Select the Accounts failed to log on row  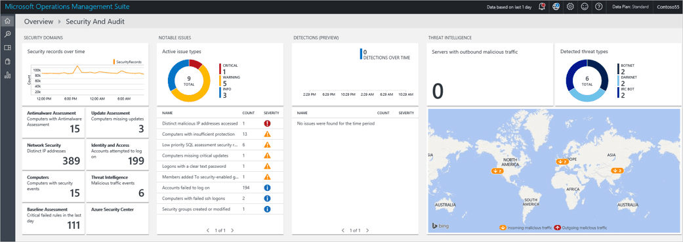219,188
